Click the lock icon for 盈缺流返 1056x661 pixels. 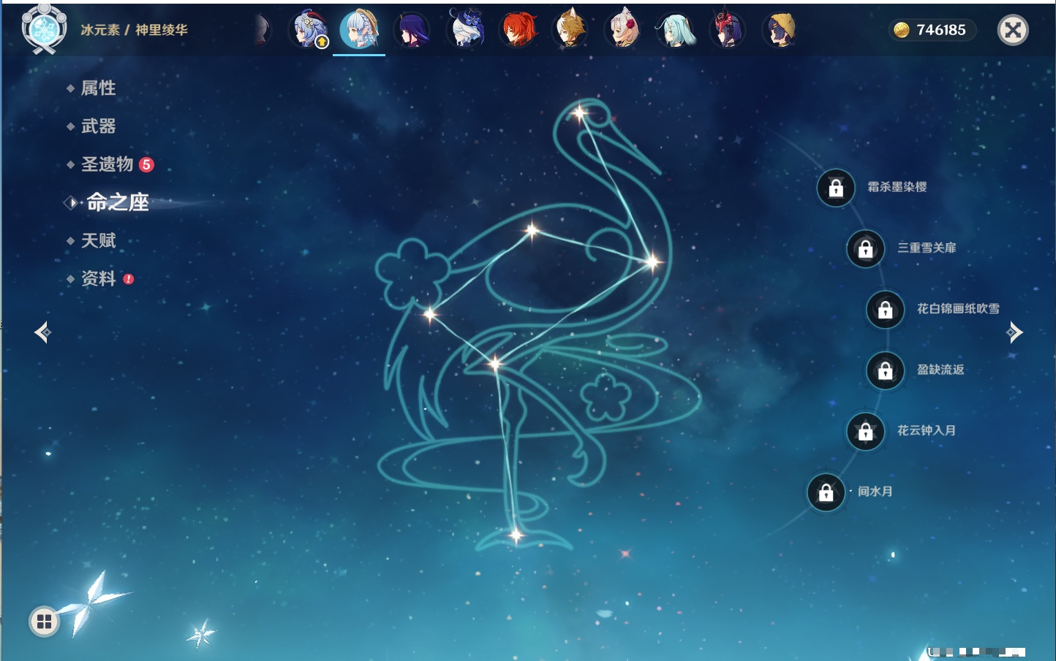tap(886, 370)
